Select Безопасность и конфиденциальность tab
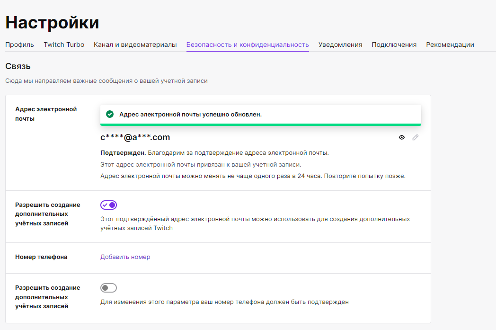The width and height of the screenshot is (496, 330). click(x=248, y=45)
